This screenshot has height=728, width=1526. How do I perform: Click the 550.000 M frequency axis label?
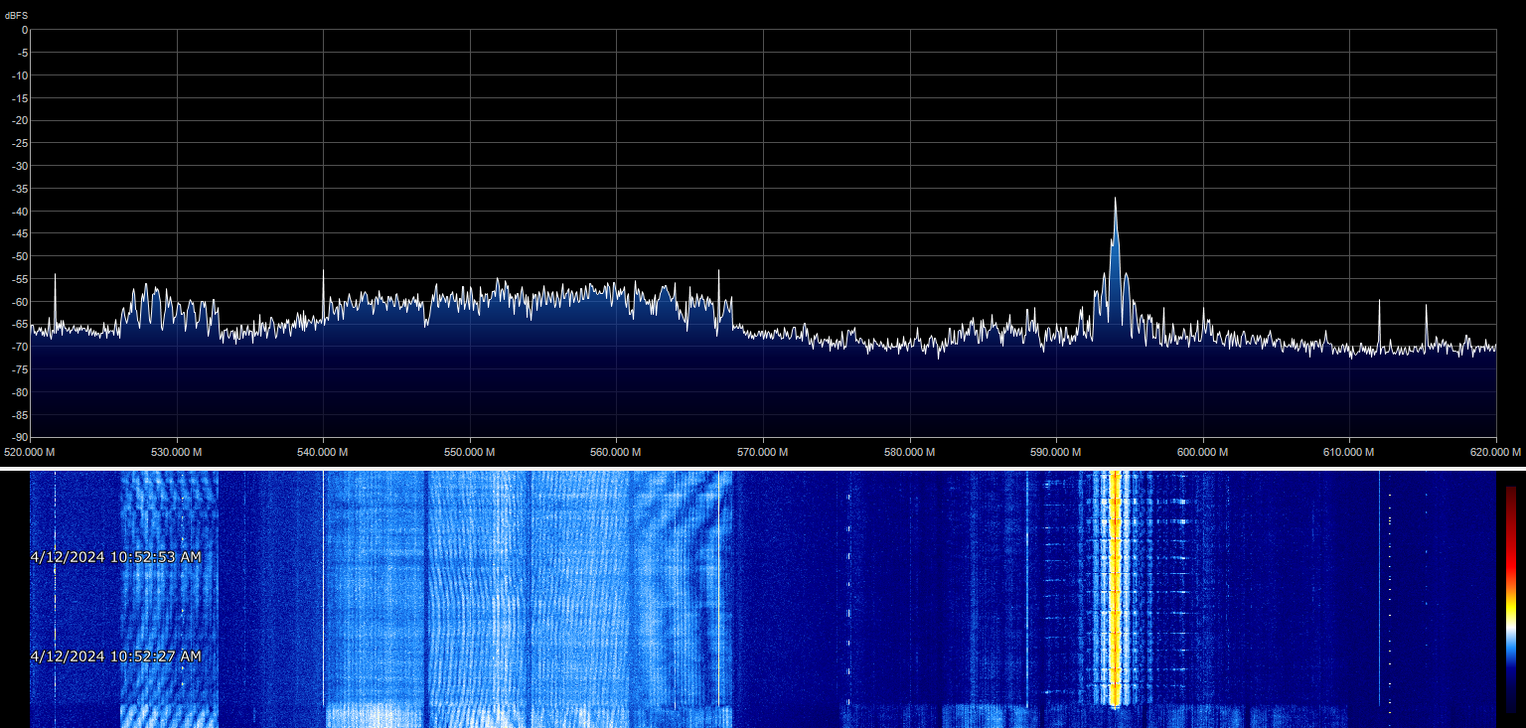pos(470,452)
